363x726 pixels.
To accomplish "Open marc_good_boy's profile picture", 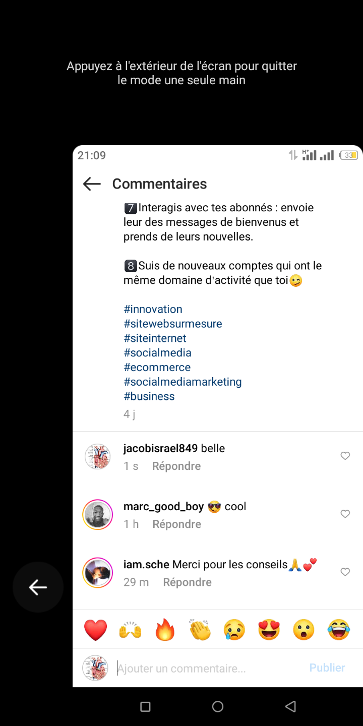I will pos(97,514).
